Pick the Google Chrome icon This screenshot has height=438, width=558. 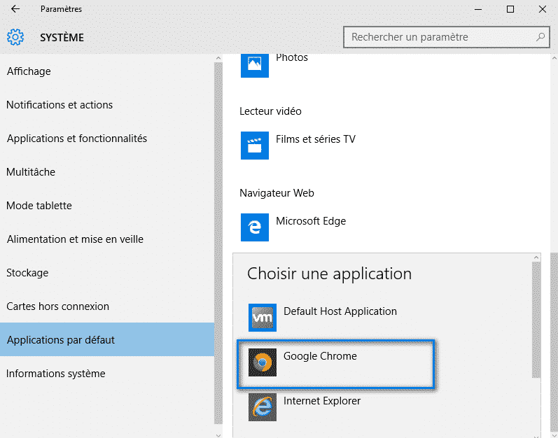pos(263,362)
